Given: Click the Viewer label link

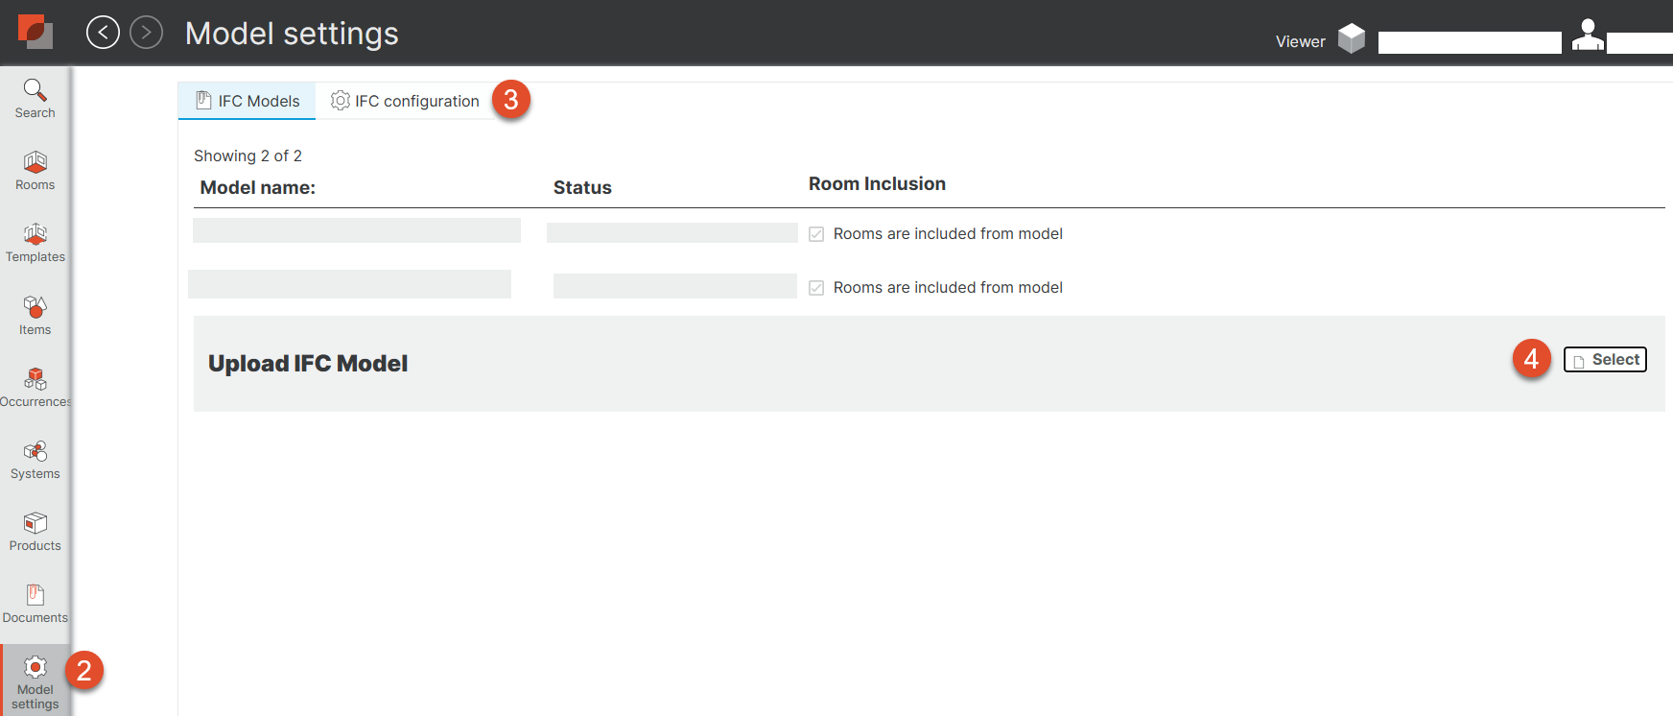Looking at the screenshot, I should tap(1300, 41).
